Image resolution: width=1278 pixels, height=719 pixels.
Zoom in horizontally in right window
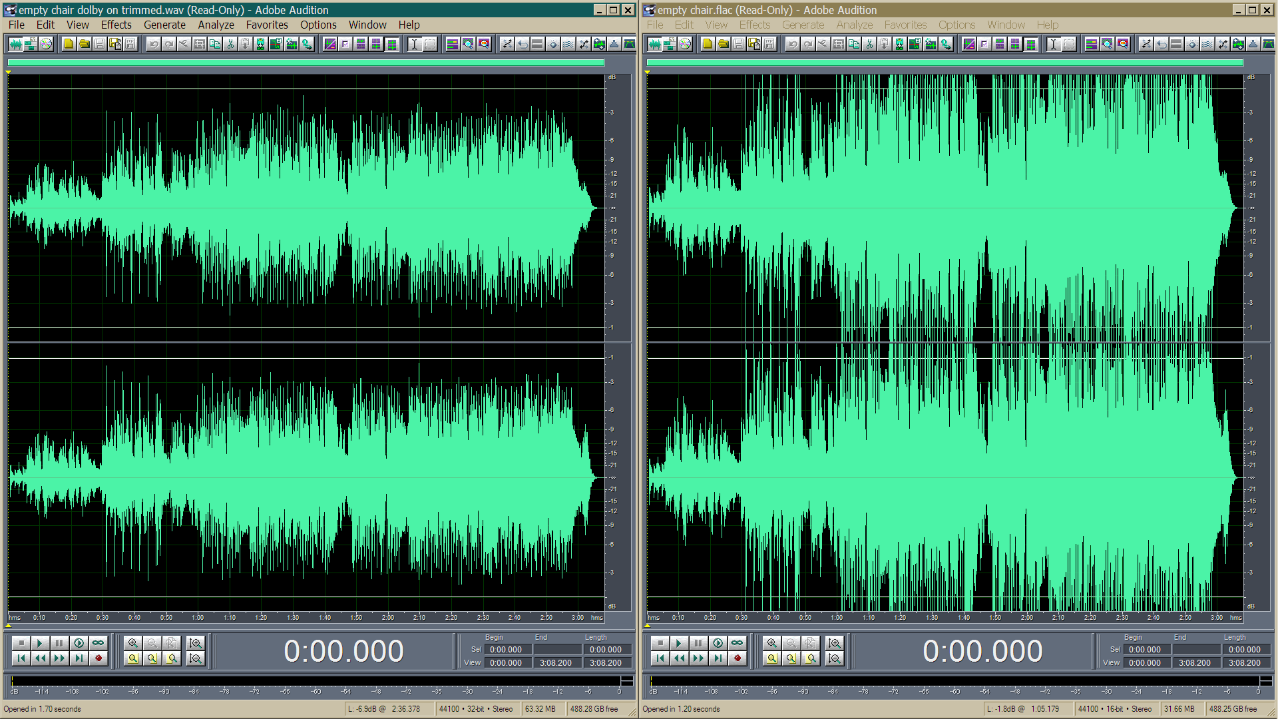tap(772, 642)
